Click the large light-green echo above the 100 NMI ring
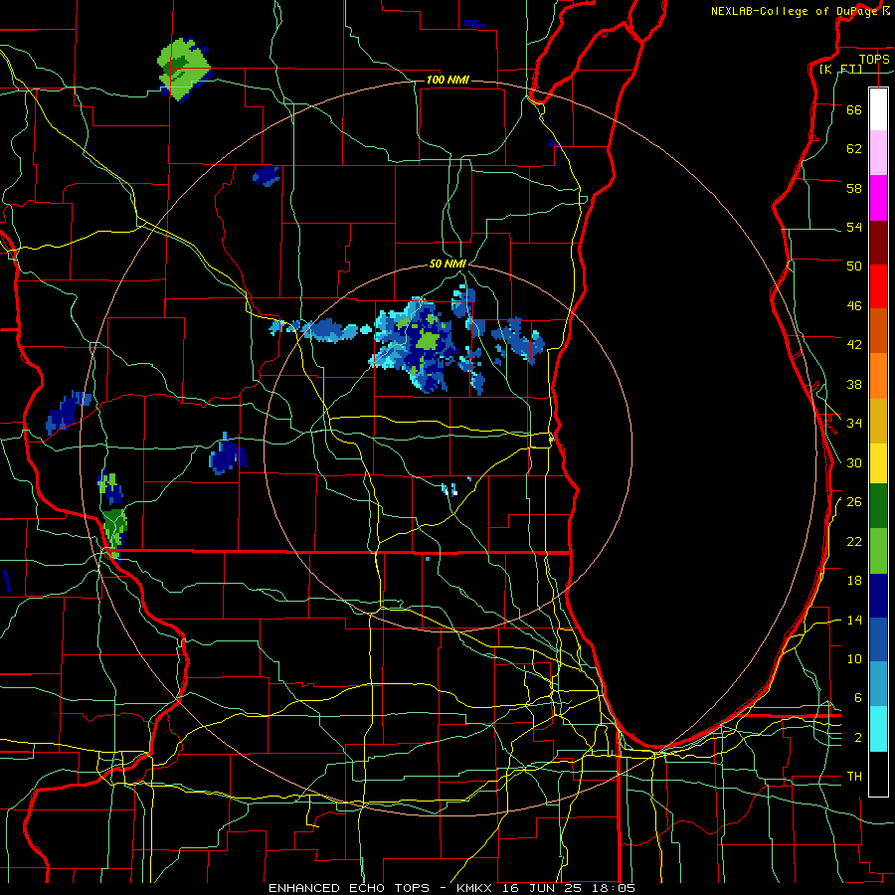Viewport: 895px width, 895px height. (x=184, y=69)
